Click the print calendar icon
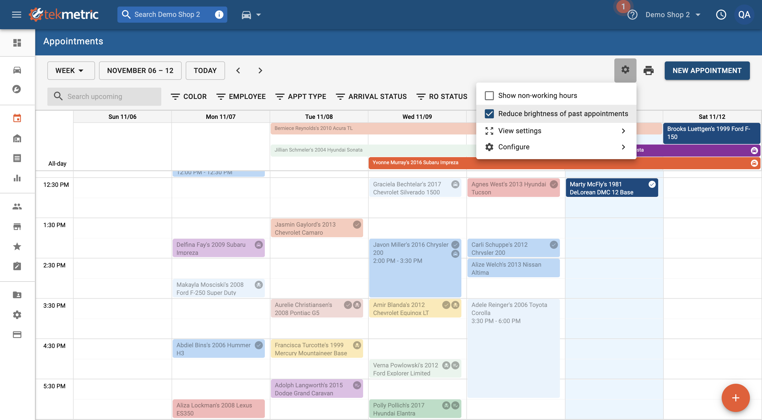Image resolution: width=762 pixels, height=420 pixels. (x=648, y=71)
